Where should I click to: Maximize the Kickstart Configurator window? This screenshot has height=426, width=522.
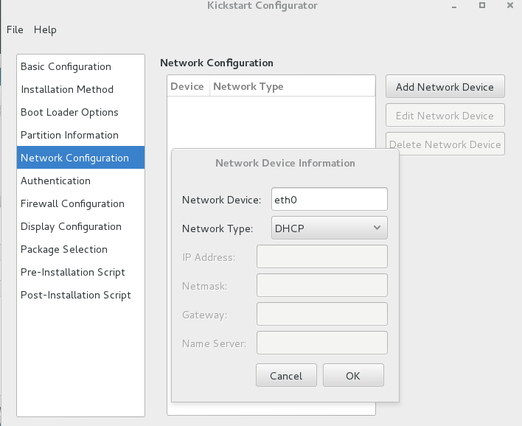coord(481,5)
